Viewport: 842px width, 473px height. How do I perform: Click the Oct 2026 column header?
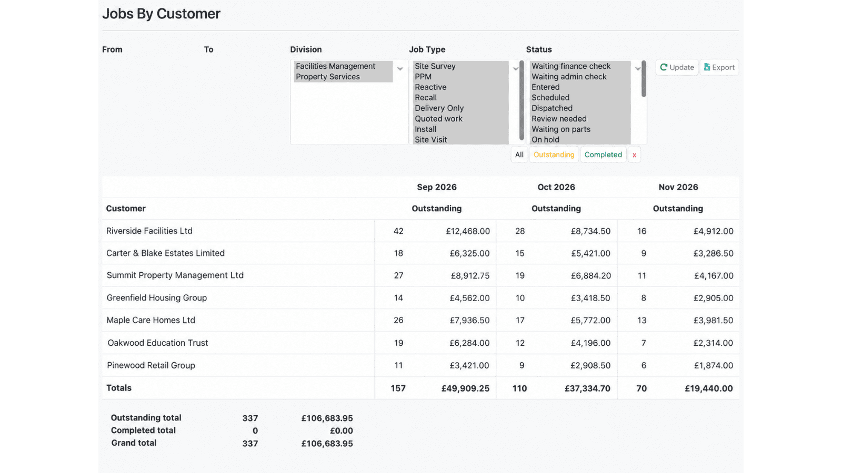[556, 187]
